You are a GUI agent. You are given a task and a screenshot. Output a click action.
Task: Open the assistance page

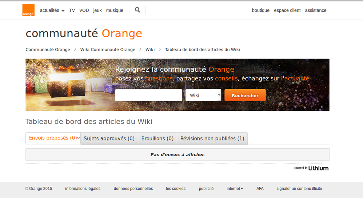pyautogui.click(x=316, y=11)
